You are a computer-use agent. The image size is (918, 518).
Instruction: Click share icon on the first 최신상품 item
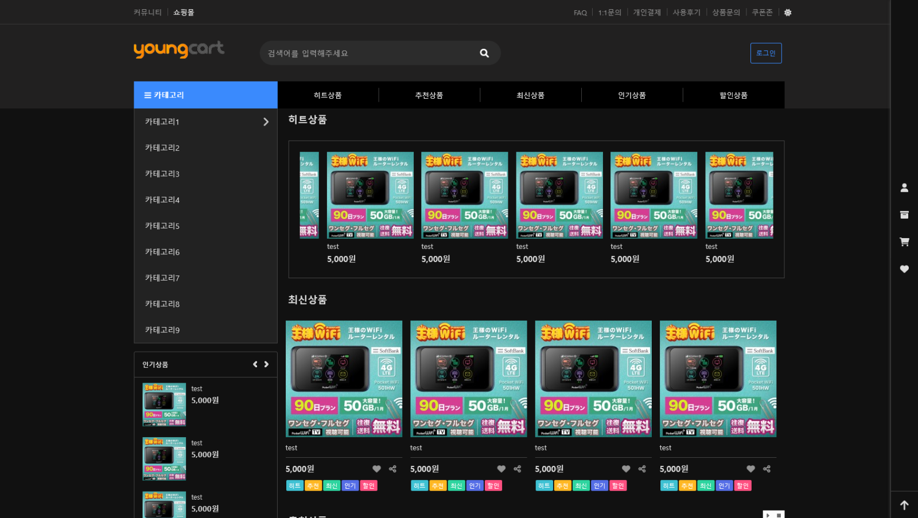point(392,469)
